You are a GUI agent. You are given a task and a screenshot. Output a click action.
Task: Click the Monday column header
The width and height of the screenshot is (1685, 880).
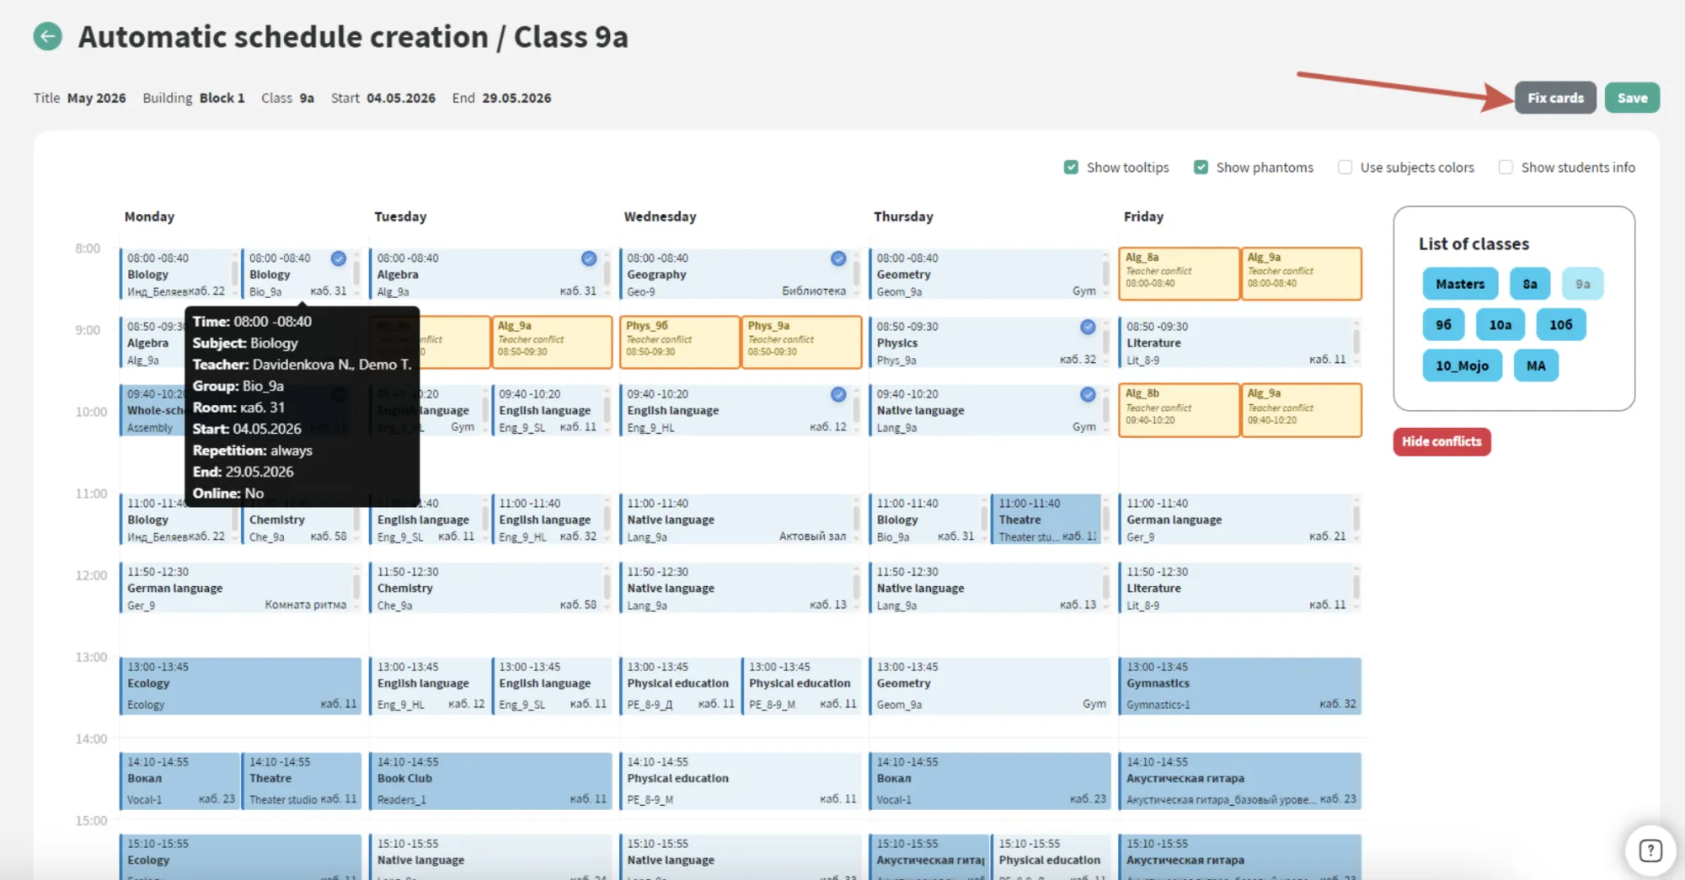[149, 216]
